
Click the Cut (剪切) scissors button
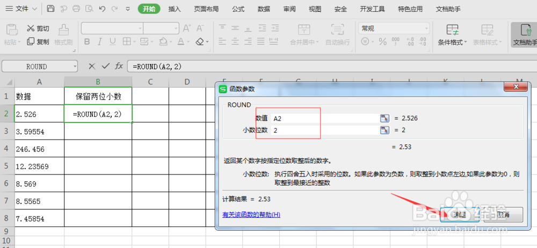point(38,28)
